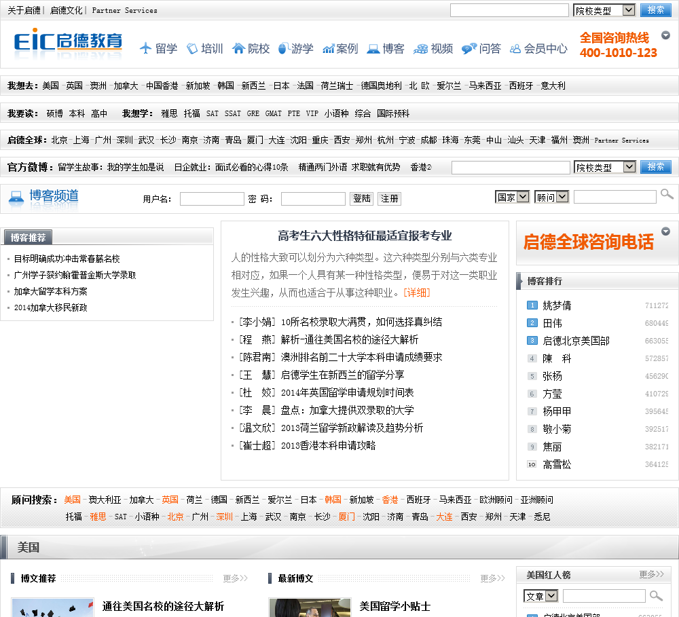
Task: Open the 国家 dropdown
Action: click(512, 197)
